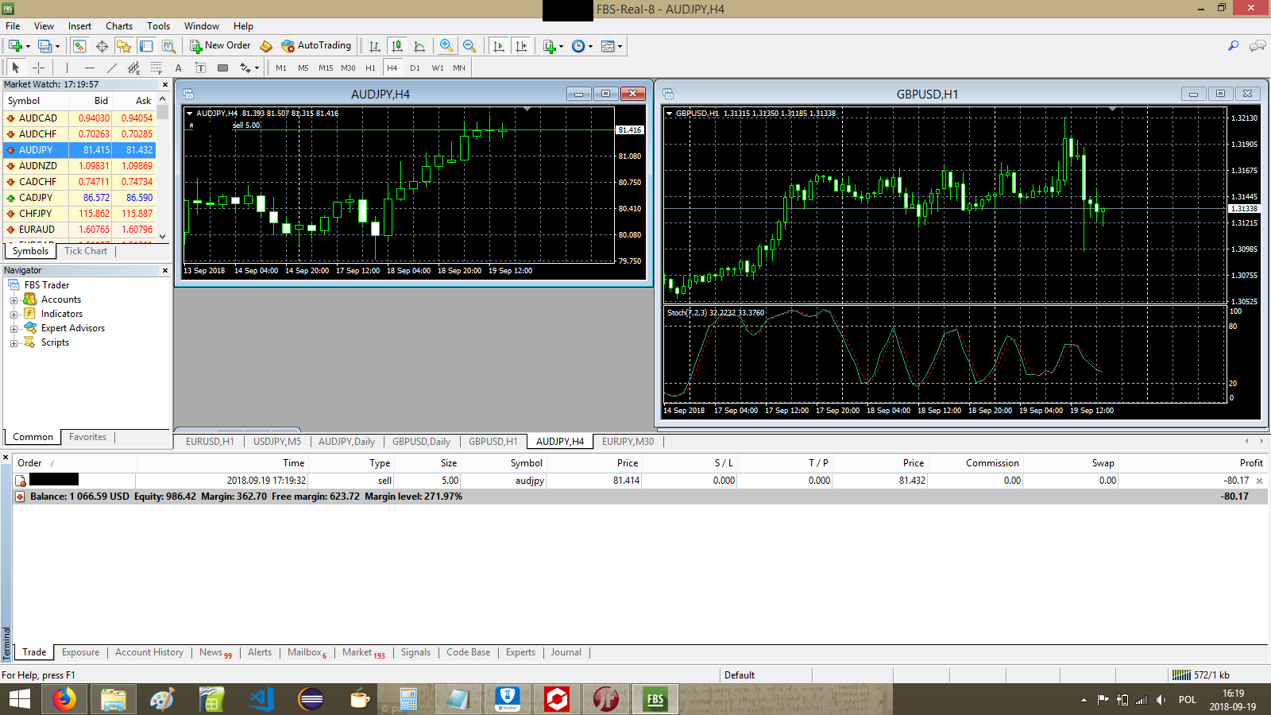
Task: Open MetaEditor yellow book icon
Action: (x=266, y=46)
